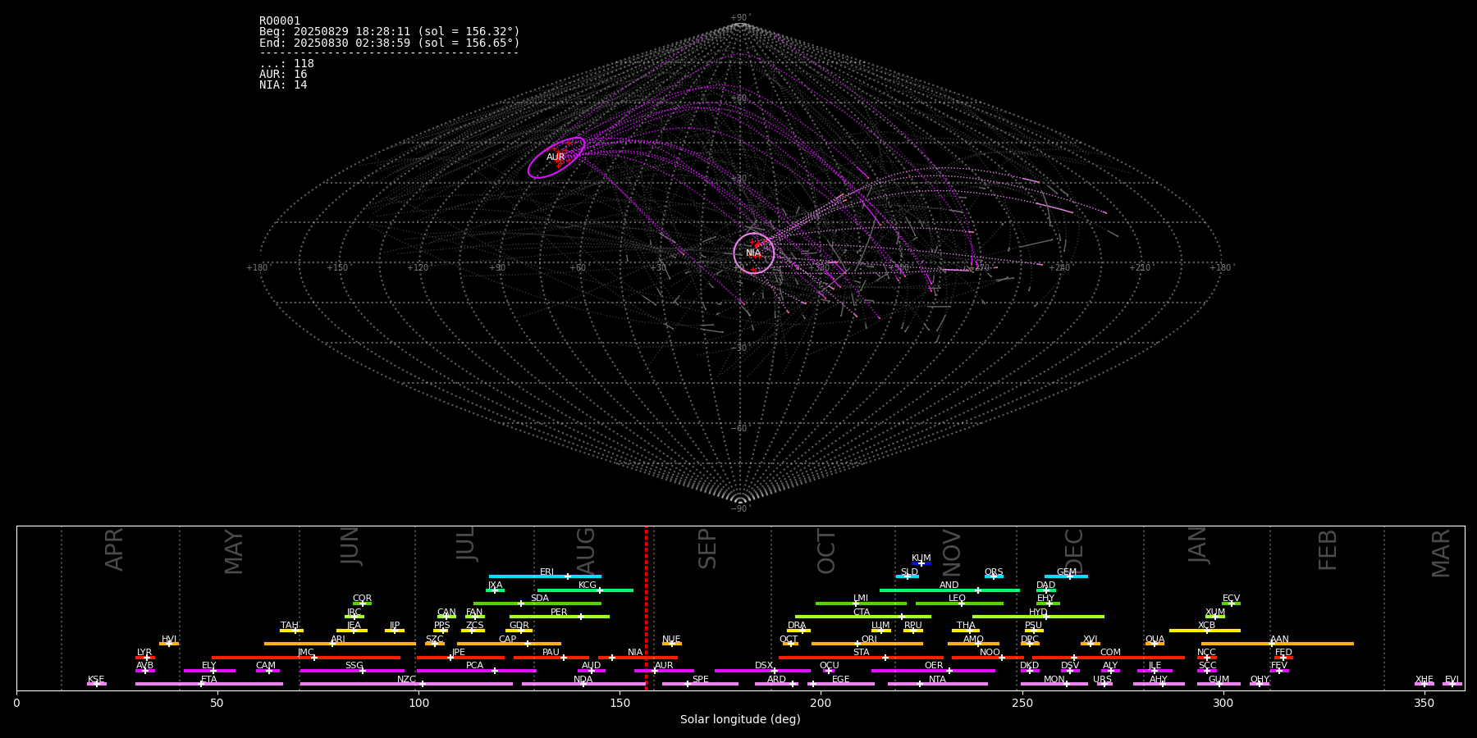This screenshot has width=1477, height=738.
Task: Click the peak cross on the ERI bar
Action: point(567,576)
